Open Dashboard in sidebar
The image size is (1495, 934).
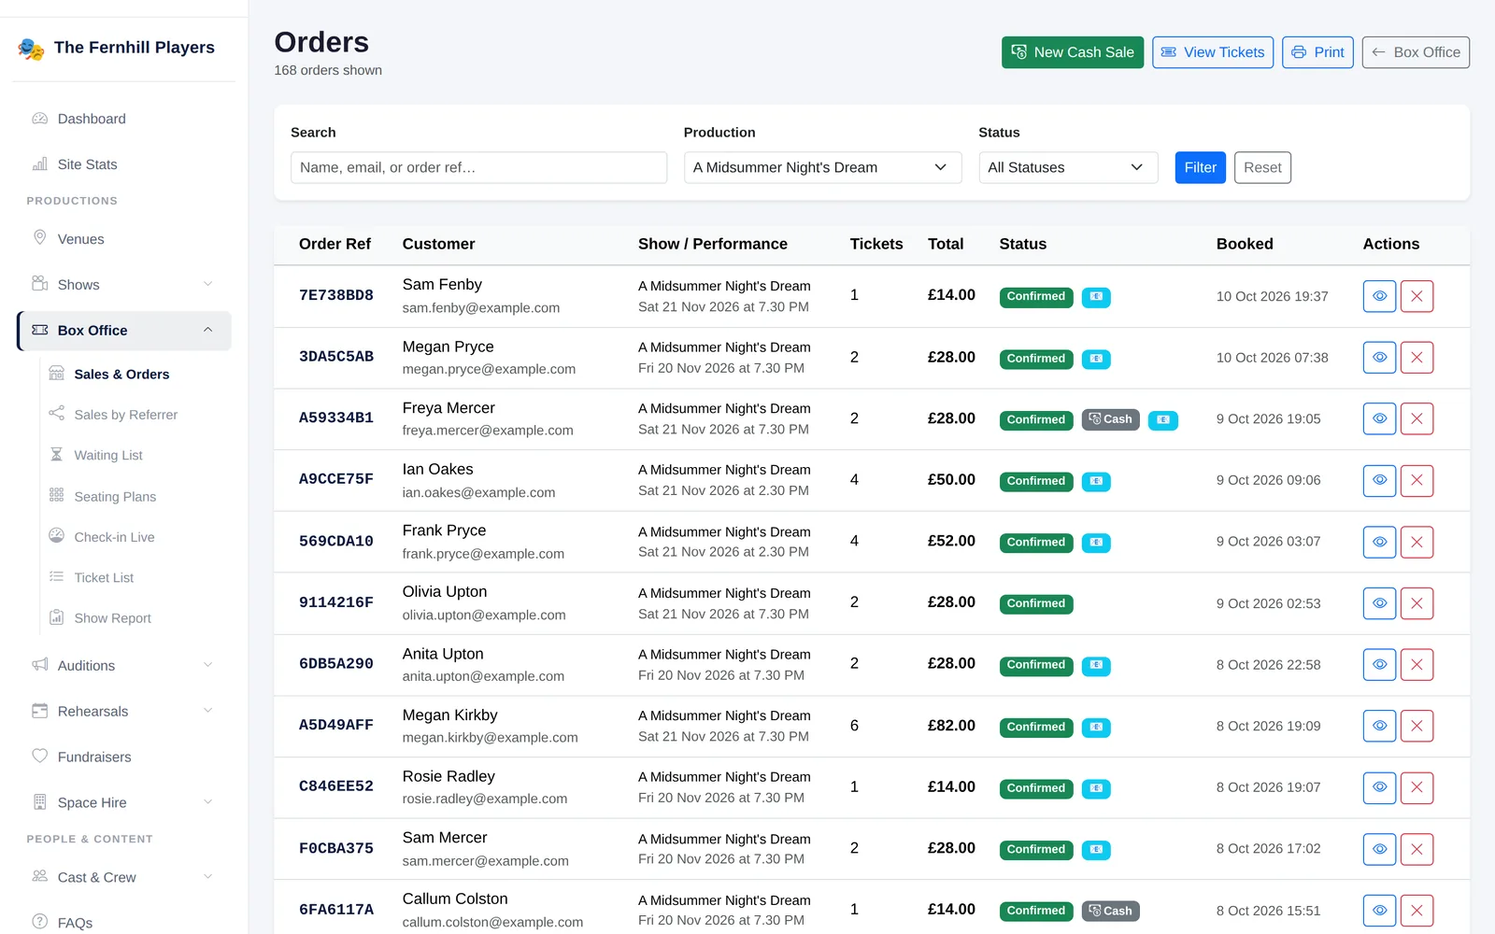tap(124, 119)
